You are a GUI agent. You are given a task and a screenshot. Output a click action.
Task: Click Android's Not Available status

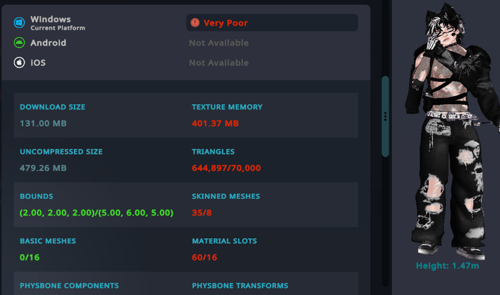tap(219, 43)
